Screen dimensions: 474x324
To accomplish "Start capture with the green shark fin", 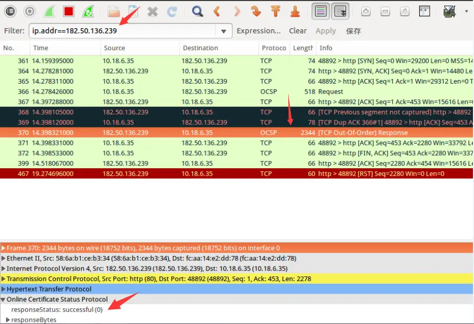I will coord(49,11).
